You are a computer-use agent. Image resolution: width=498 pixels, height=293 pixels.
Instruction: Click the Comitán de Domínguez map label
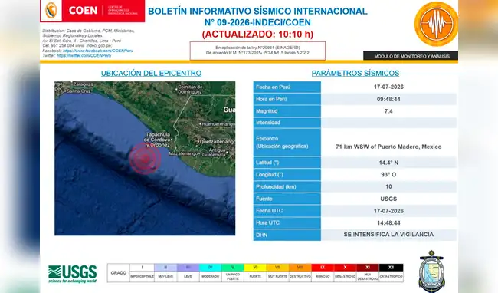[190, 89]
